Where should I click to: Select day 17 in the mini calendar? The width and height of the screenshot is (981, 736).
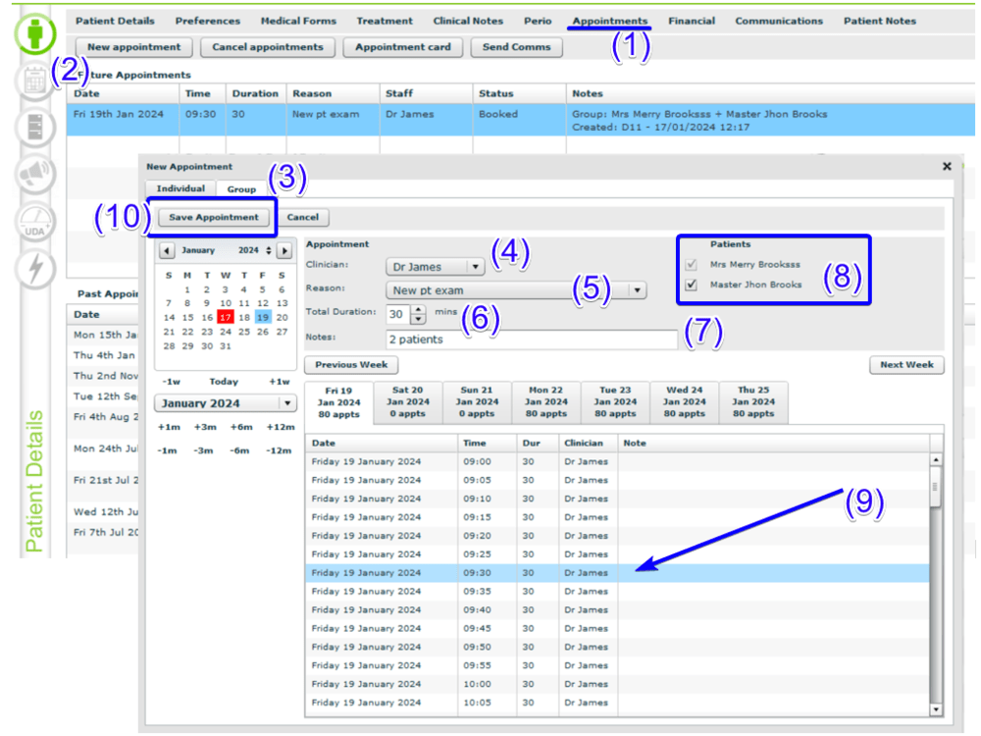coord(226,317)
